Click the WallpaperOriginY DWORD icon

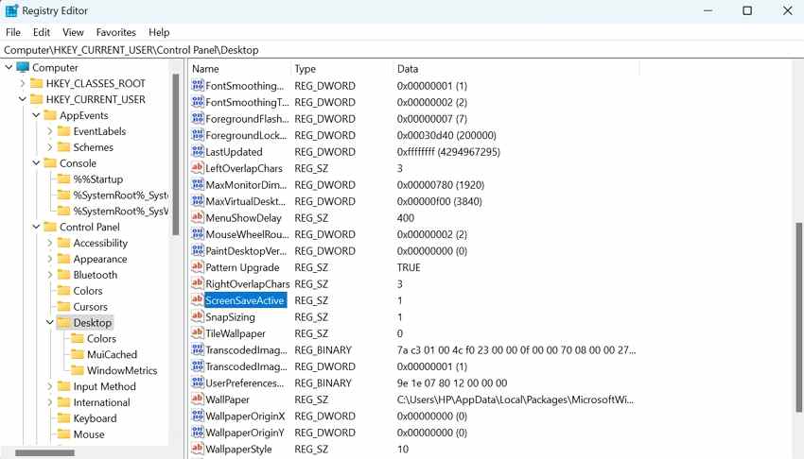click(198, 433)
